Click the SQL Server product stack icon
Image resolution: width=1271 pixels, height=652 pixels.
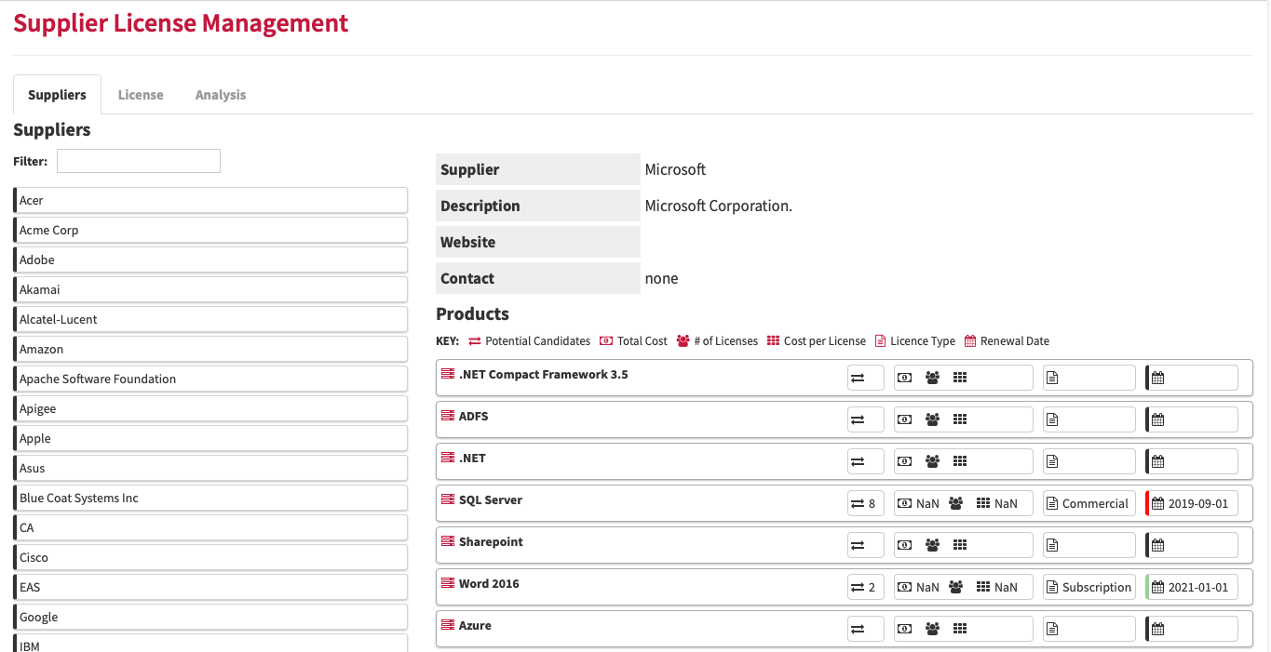click(448, 499)
